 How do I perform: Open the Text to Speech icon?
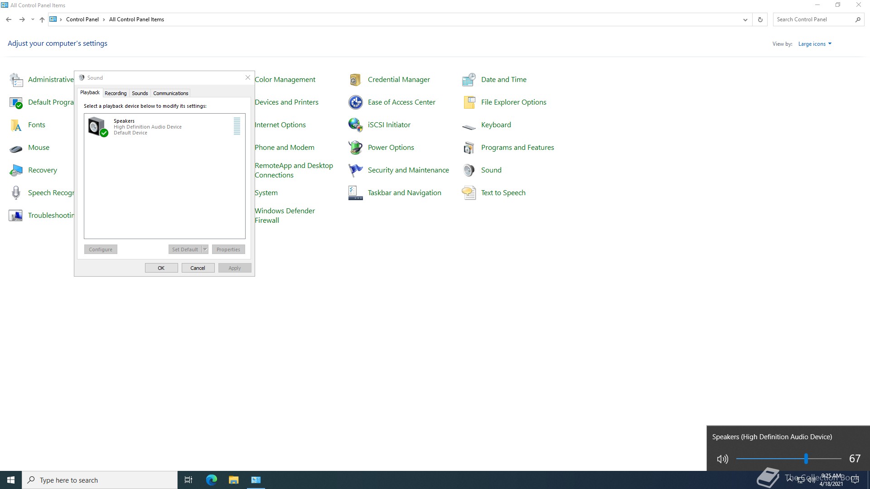pos(469,193)
